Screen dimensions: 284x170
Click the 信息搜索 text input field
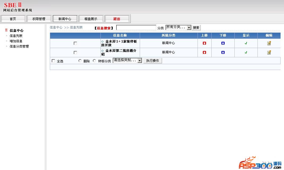click(x=136, y=27)
